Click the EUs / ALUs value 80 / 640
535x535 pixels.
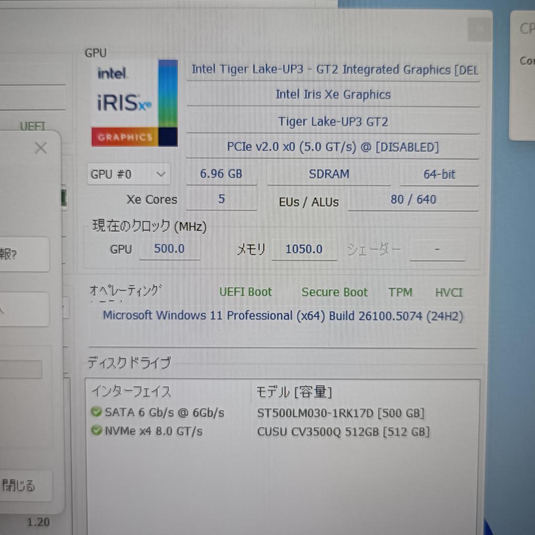pyautogui.click(x=413, y=200)
